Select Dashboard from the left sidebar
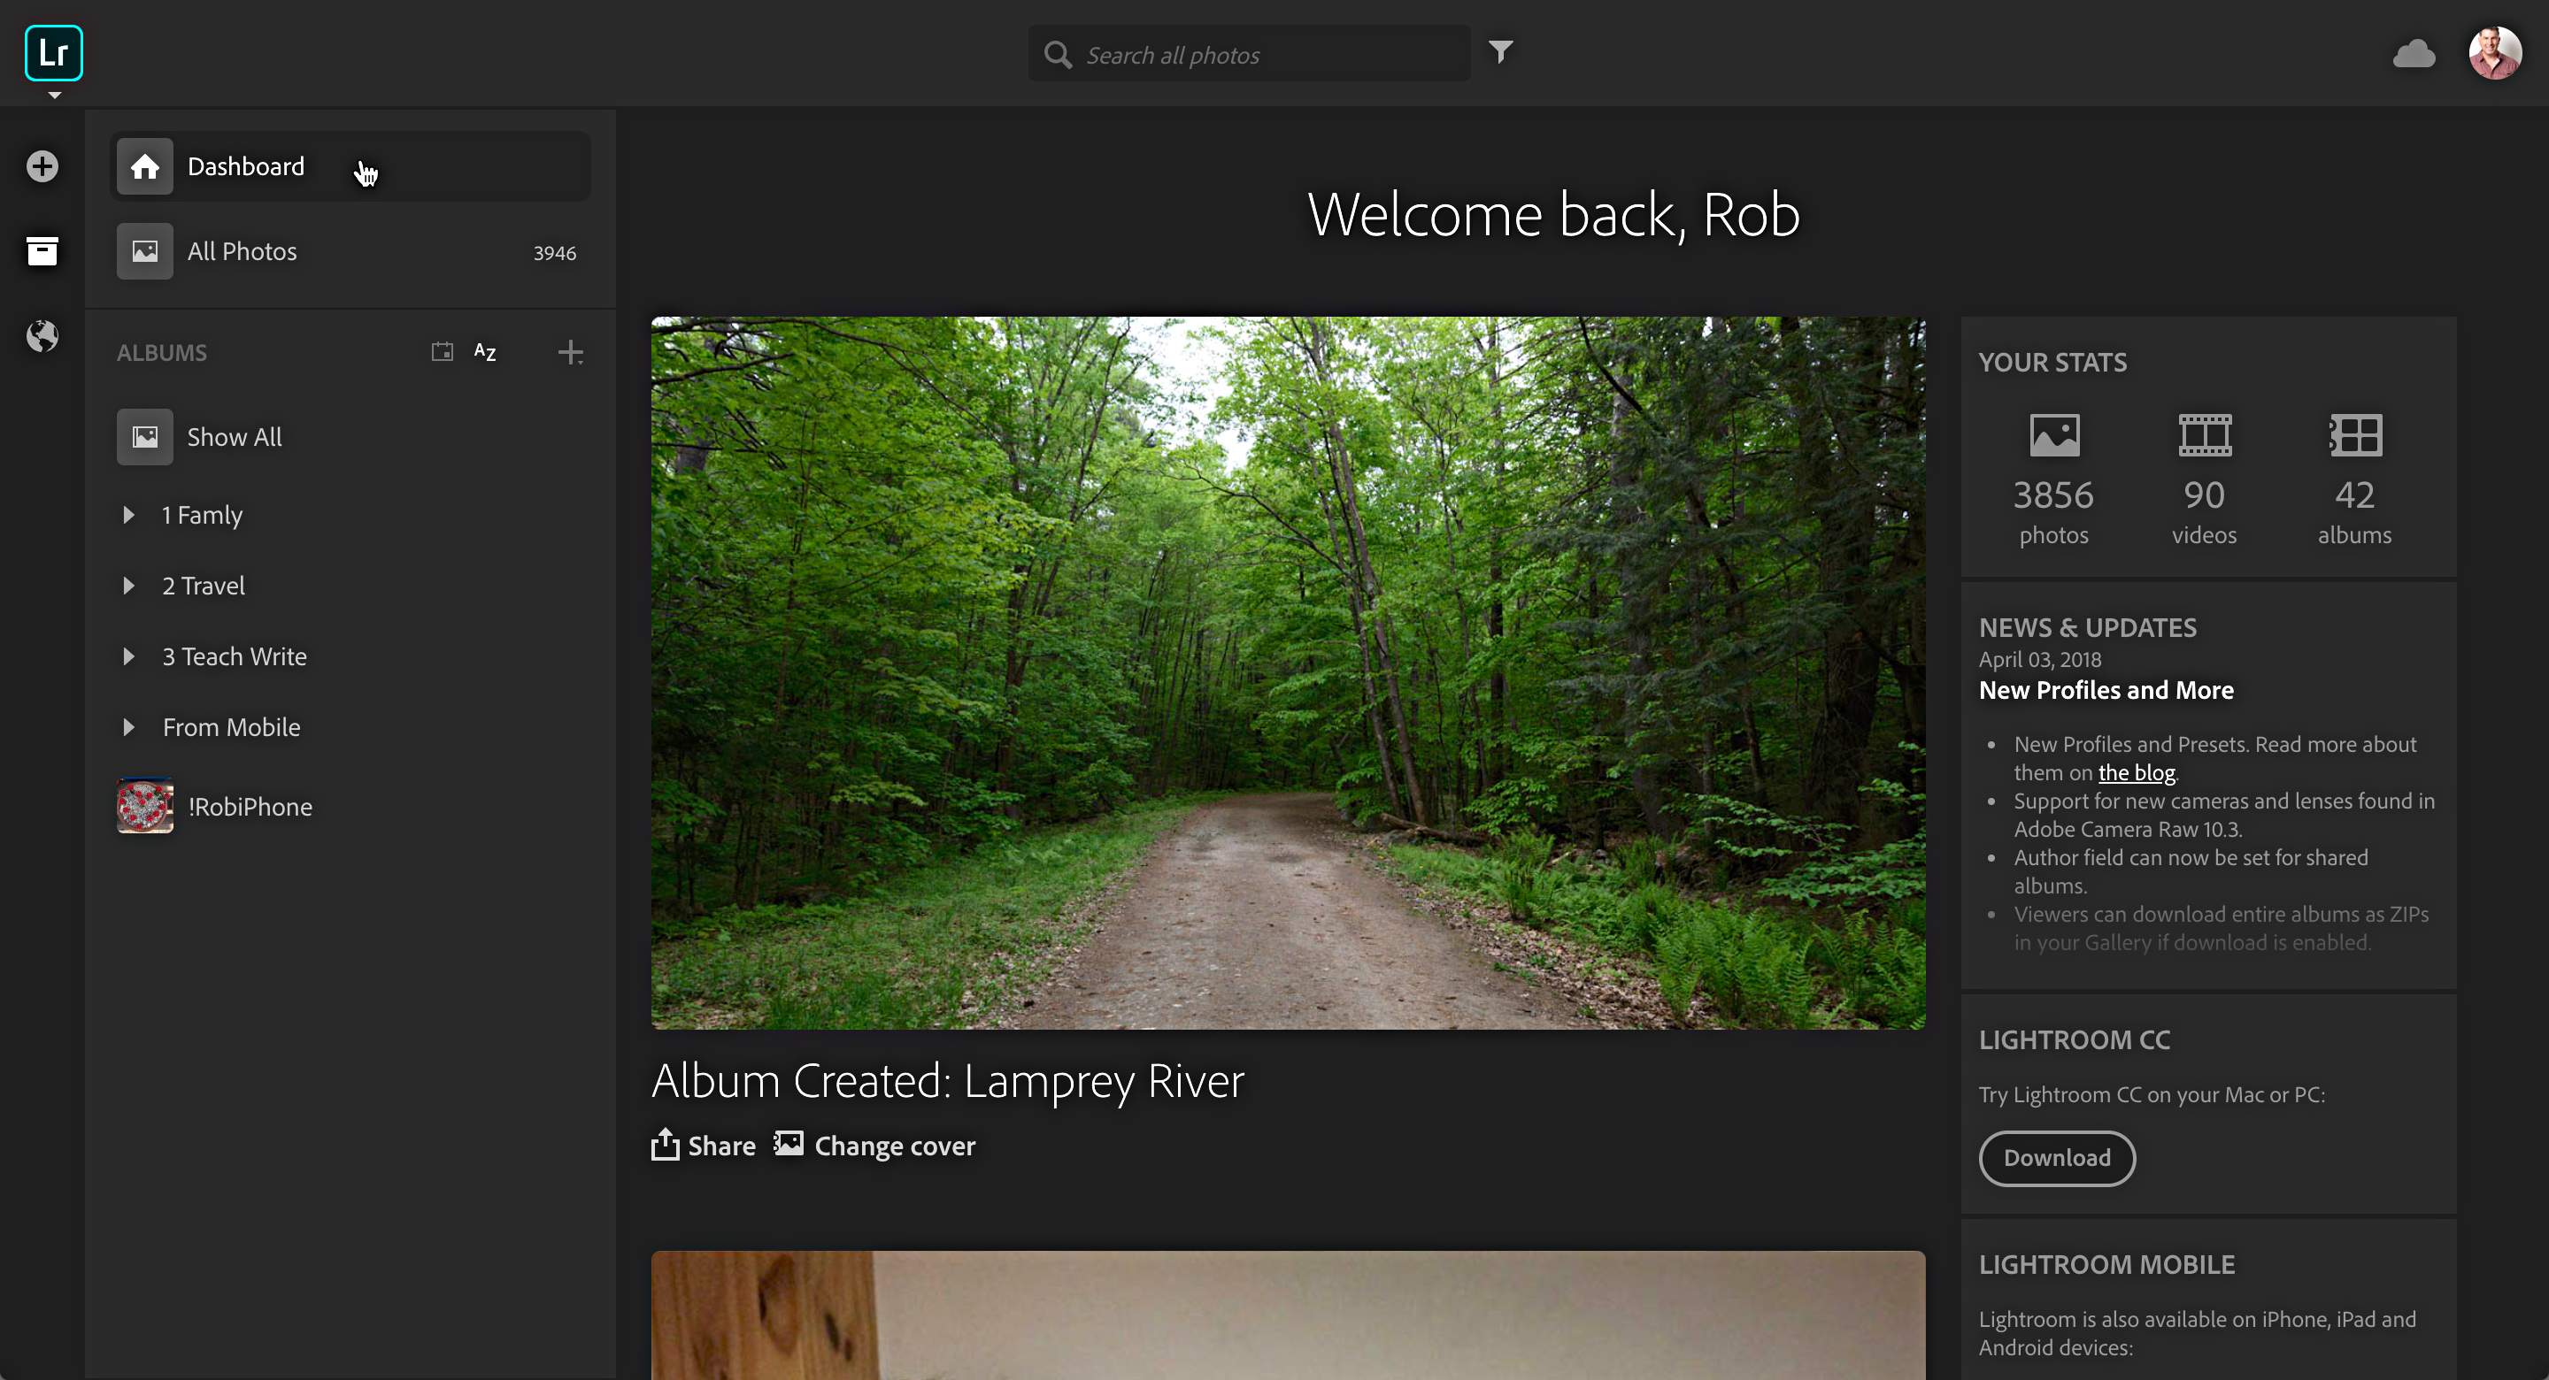The width and height of the screenshot is (2549, 1380). coord(244,165)
